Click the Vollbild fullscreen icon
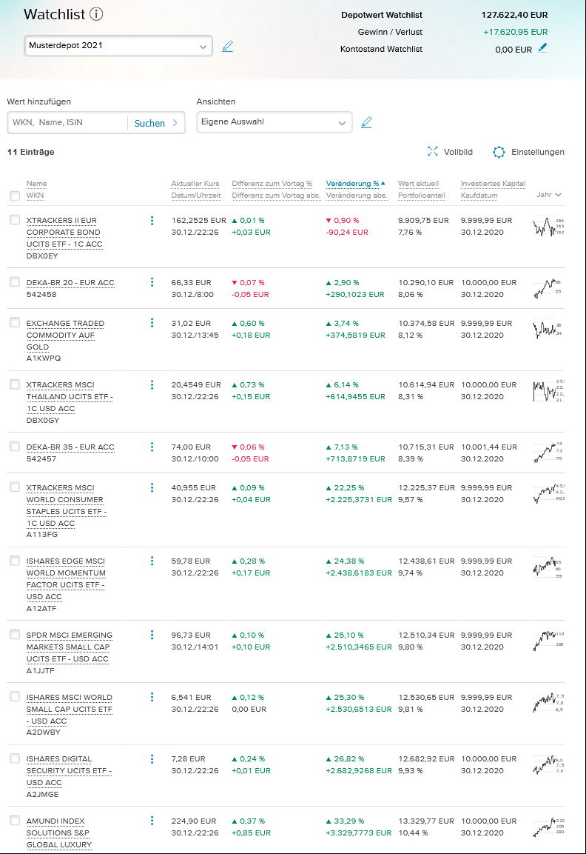Viewport: 586px width, 854px height. click(434, 152)
